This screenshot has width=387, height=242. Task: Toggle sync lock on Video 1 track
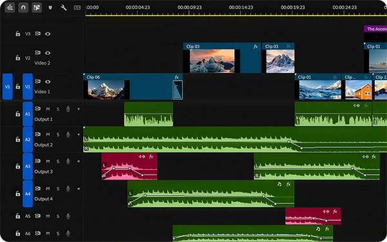pyautogui.click(x=38, y=81)
